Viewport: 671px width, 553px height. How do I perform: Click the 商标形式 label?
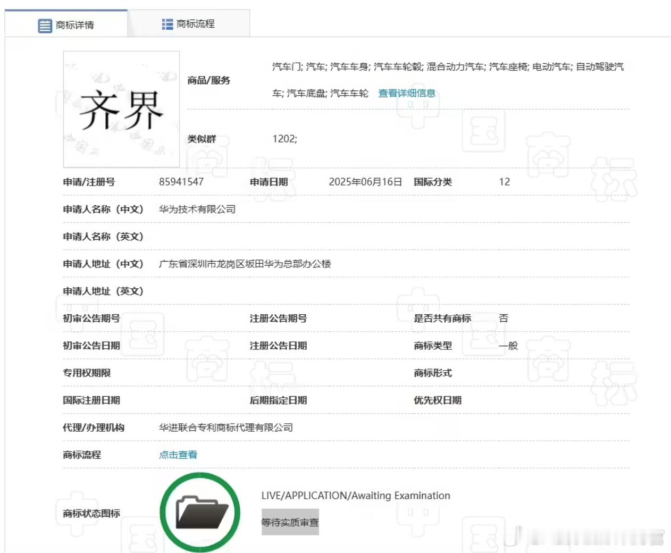pos(433,373)
